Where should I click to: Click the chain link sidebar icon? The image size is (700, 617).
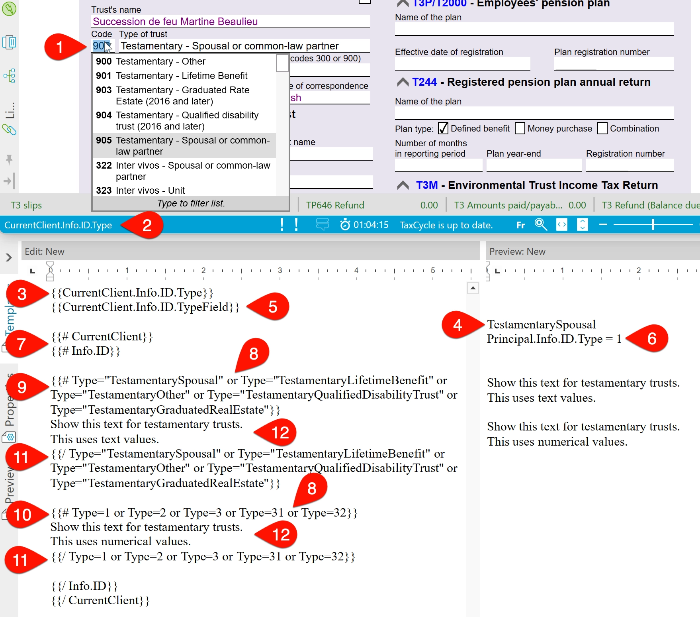tap(9, 130)
